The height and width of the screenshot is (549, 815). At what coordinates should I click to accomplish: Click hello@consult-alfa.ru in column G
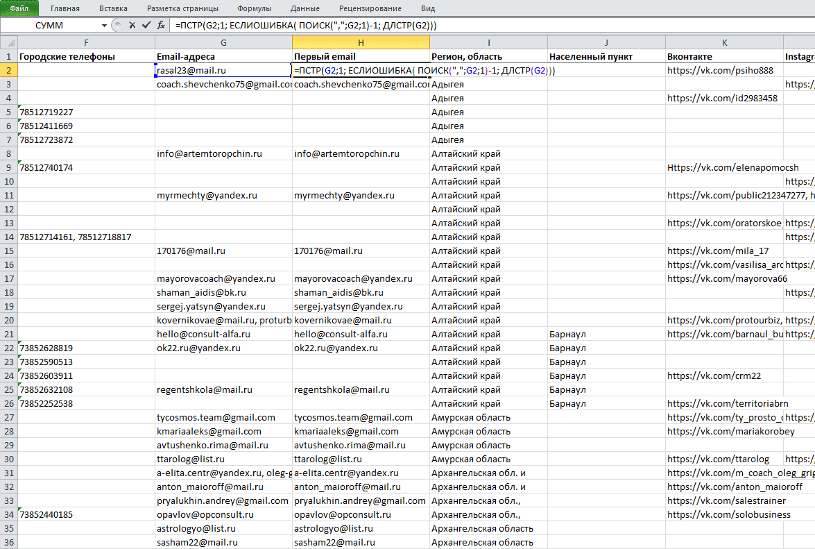[x=223, y=334]
